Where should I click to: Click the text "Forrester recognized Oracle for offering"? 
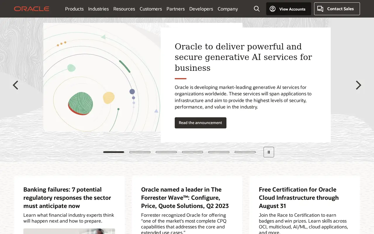click(x=183, y=215)
